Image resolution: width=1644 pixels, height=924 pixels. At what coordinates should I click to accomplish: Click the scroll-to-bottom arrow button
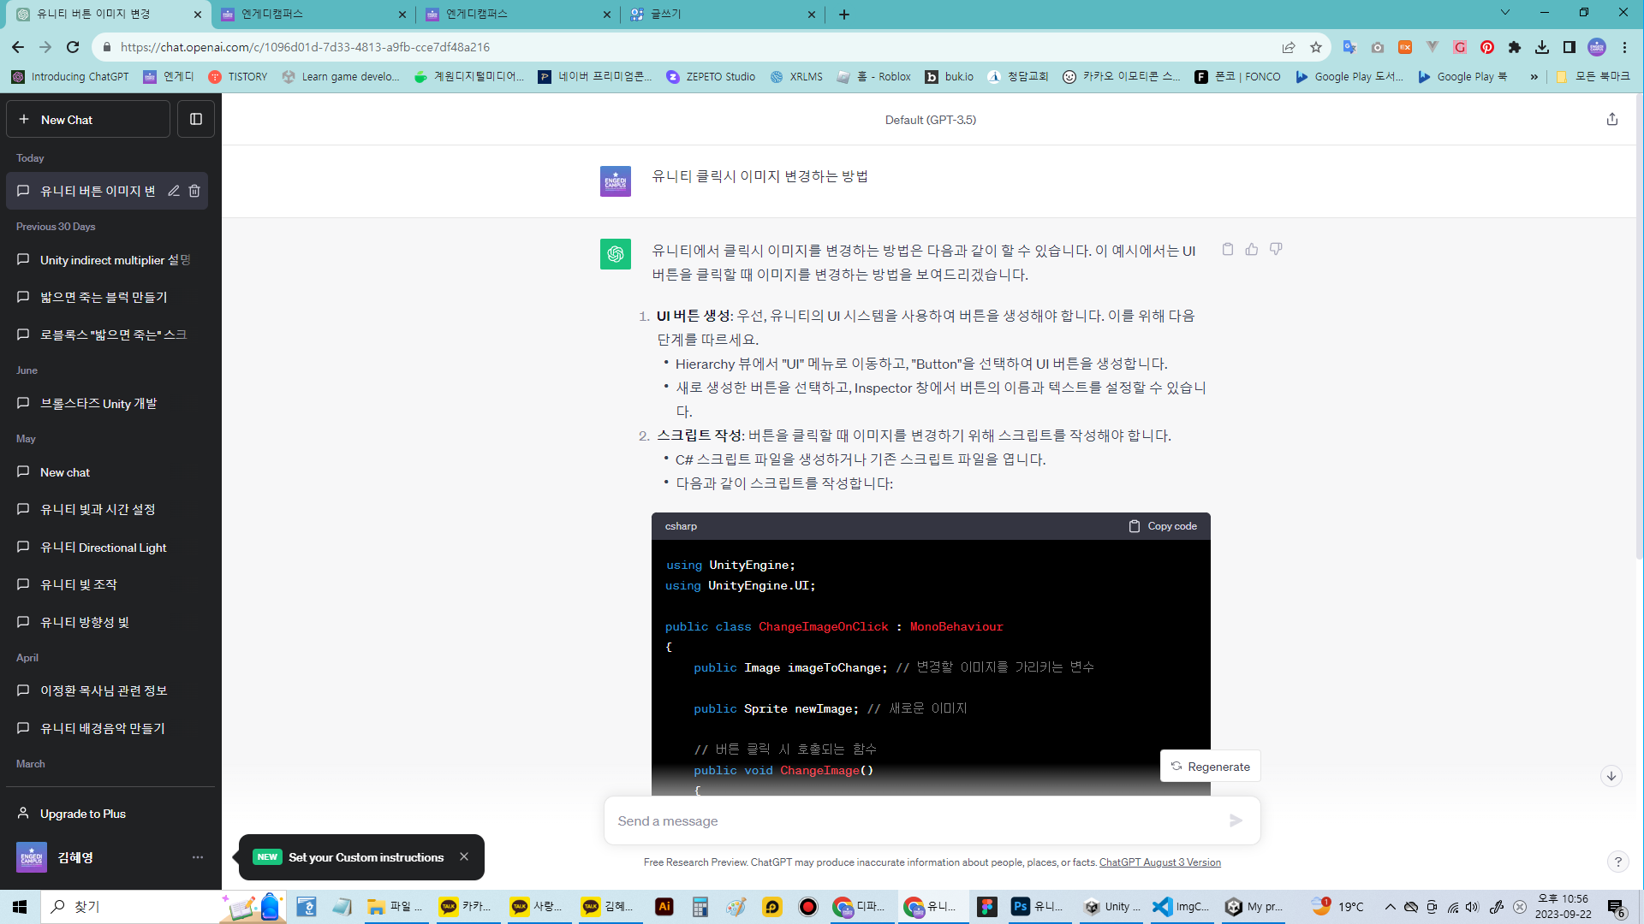click(1611, 776)
